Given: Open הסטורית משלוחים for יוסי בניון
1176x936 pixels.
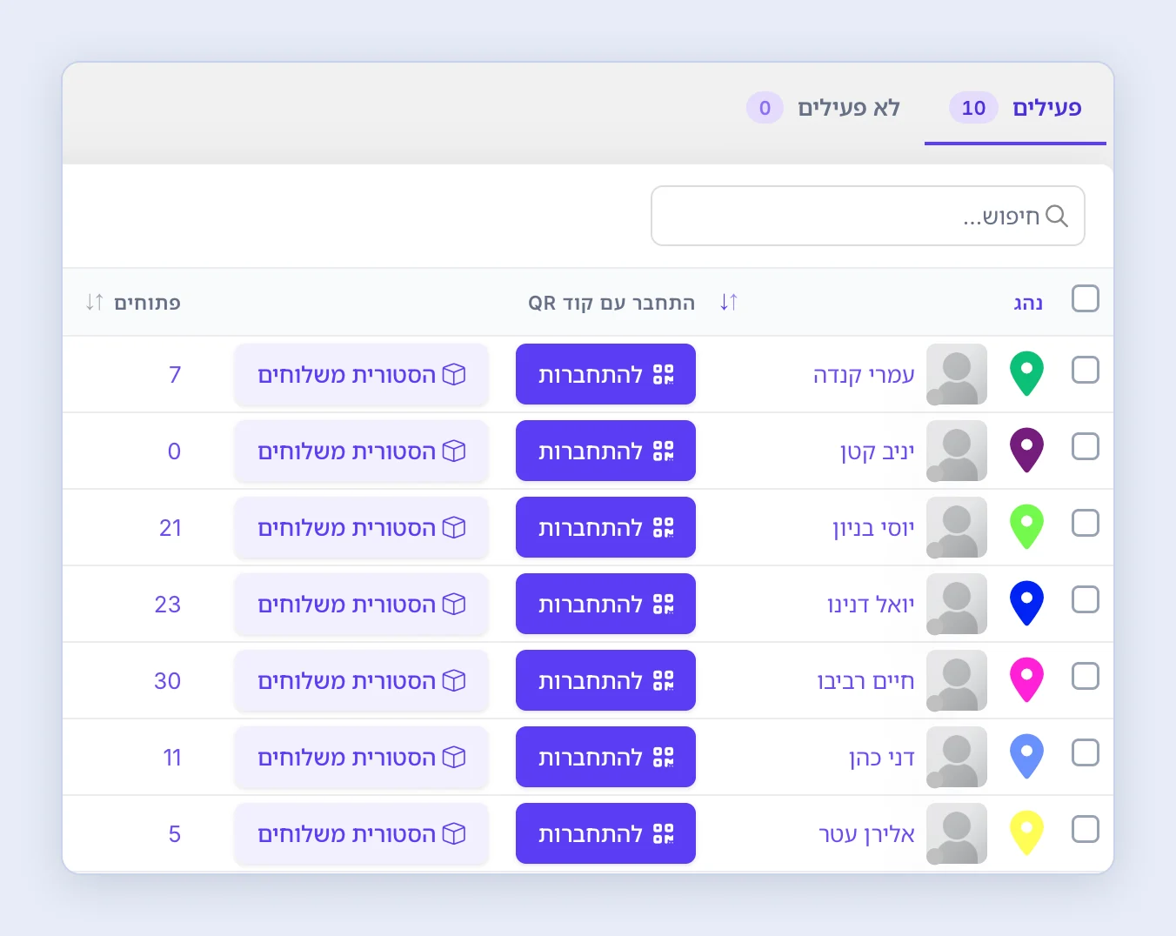Looking at the screenshot, I should coord(362,527).
